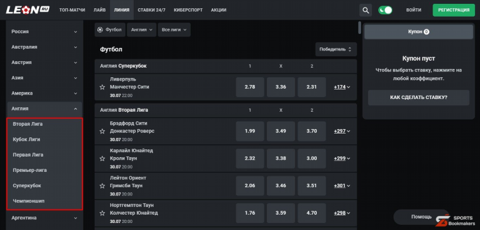Image resolution: width=480 pixels, height=230 pixels.
Task: Select Чемпионшип in sidebar
Action: [x=44, y=201]
